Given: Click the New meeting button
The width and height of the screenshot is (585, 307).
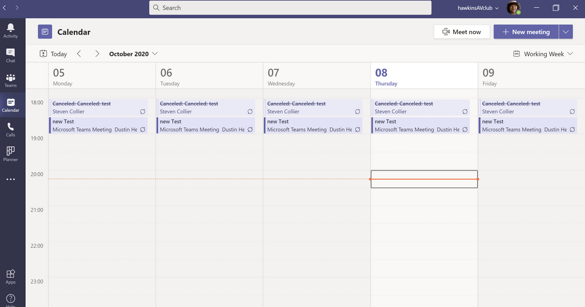Looking at the screenshot, I should tap(526, 32).
